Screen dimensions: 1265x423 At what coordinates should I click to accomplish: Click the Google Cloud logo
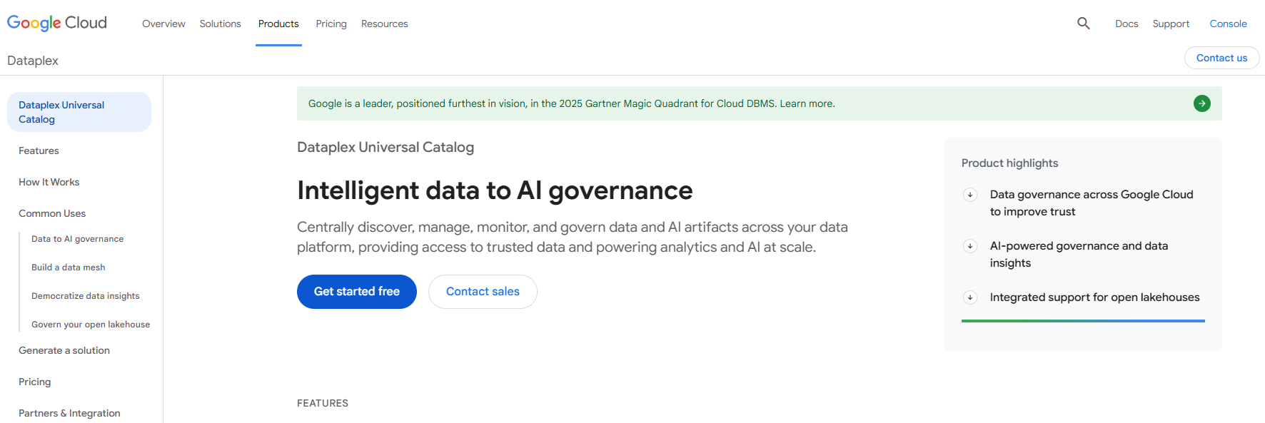[x=57, y=23]
